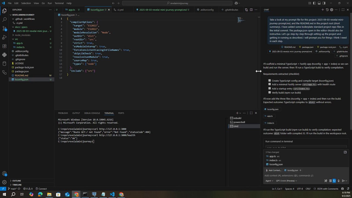Switch to the Problems panel tab
The image size is (352, 198).
(63, 113)
